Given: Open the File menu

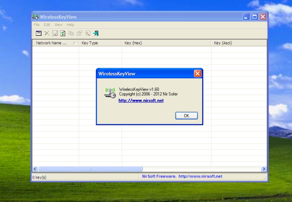Looking at the screenshot, I should click(36, 25).
